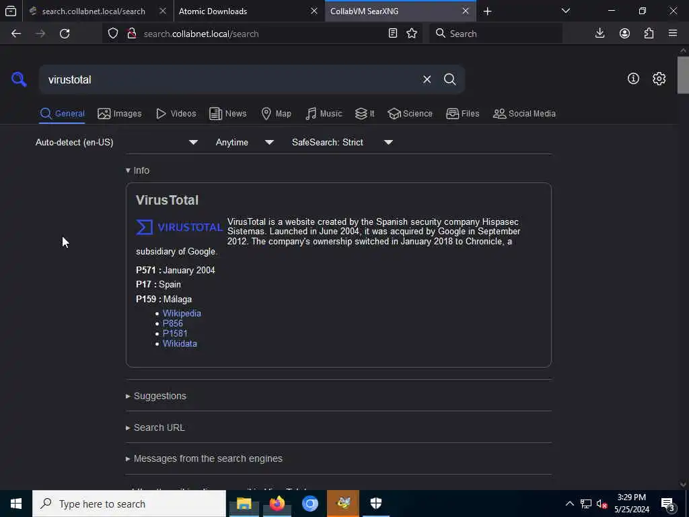The width and height of the screenshot is (689, 517).
Task: Open the P856 link
Action: pyautogui.click(x=173, y=323)
